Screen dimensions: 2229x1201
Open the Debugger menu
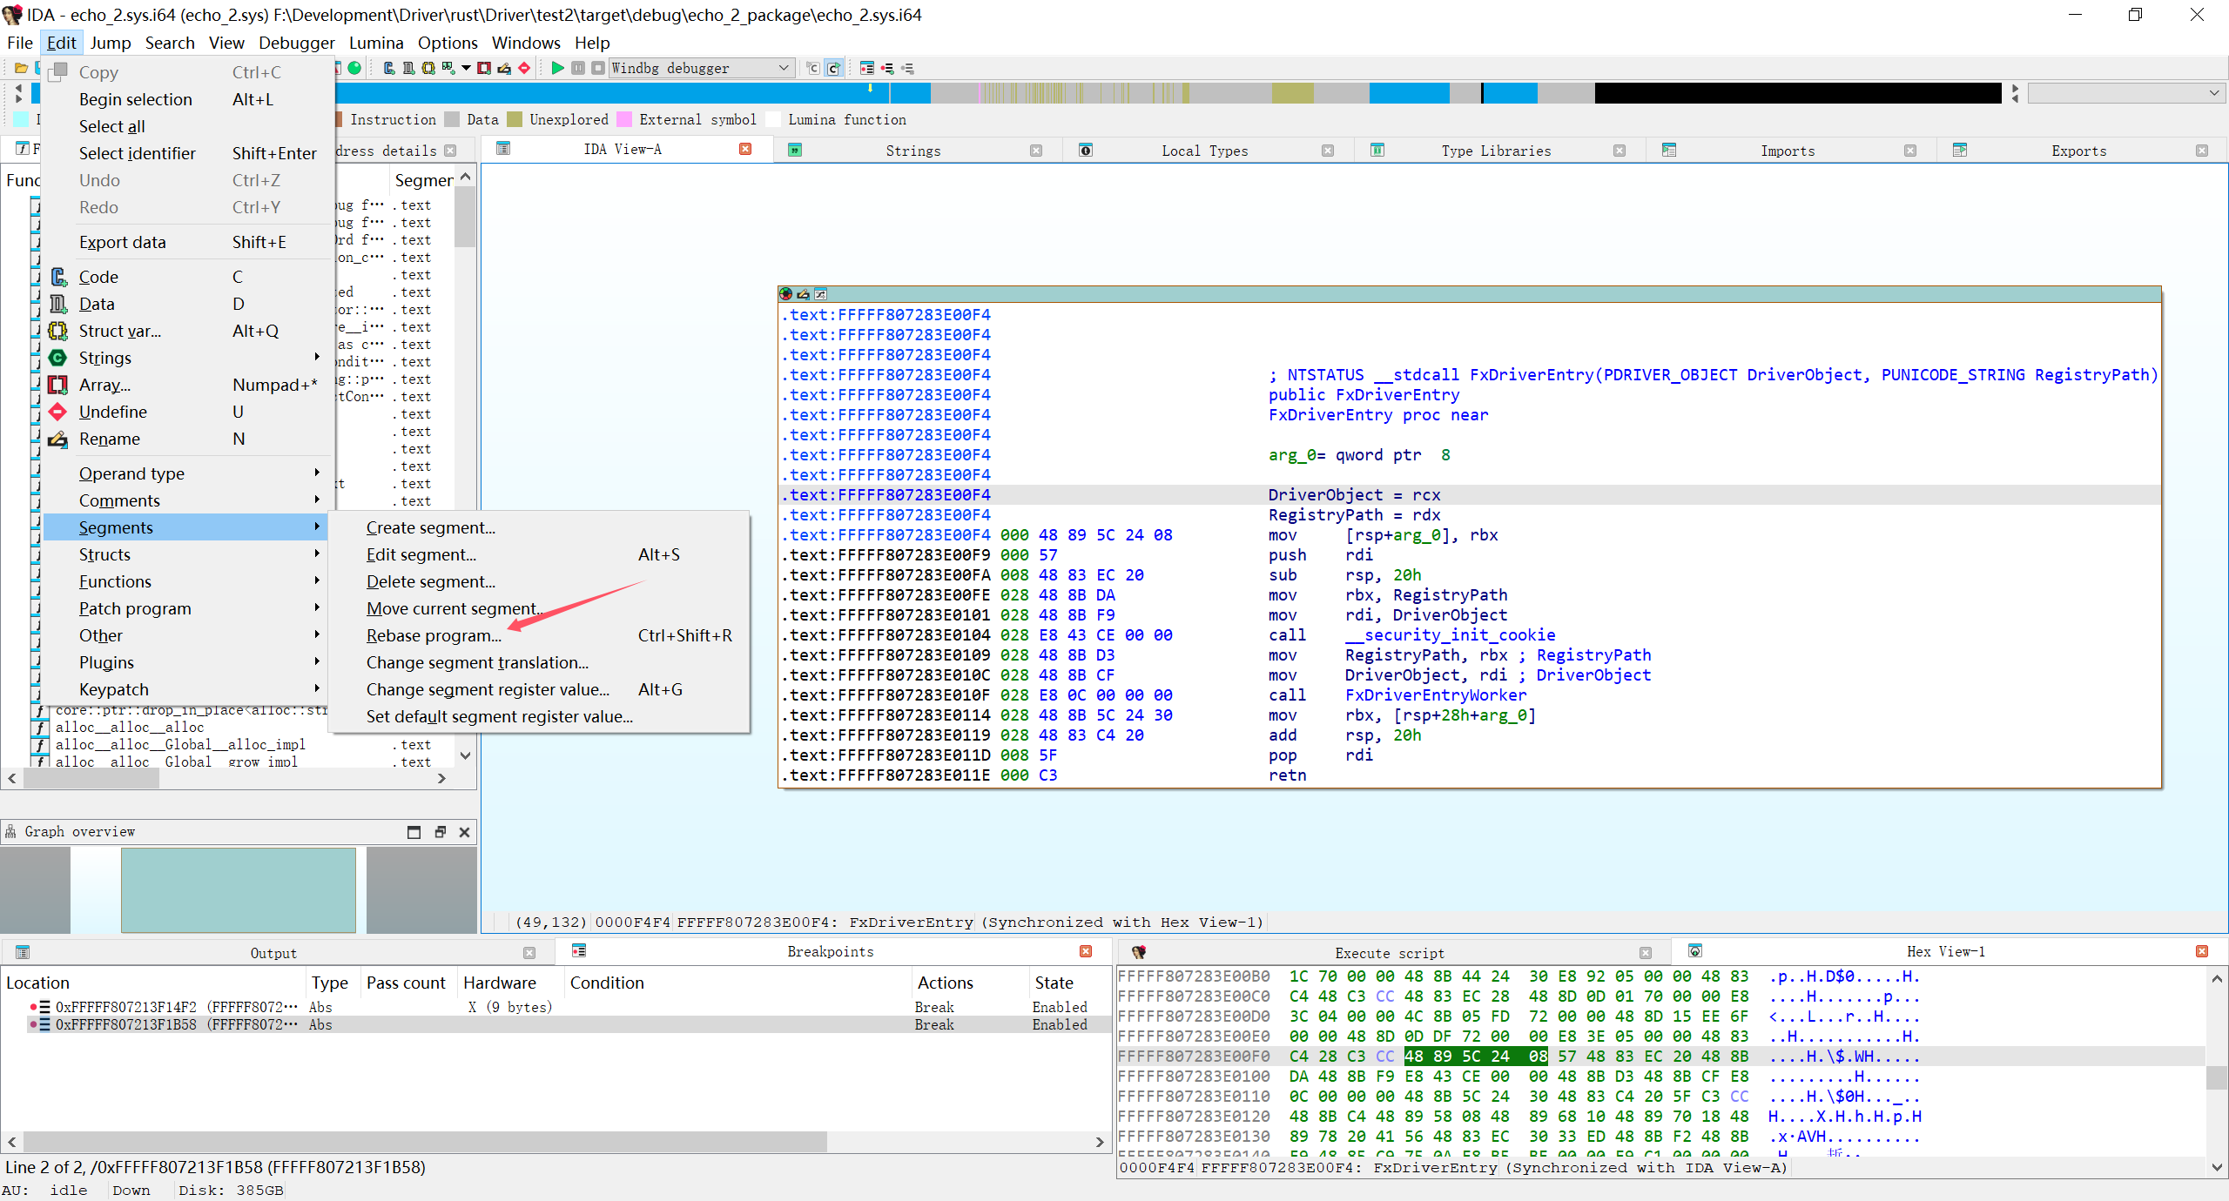point(296,43)
